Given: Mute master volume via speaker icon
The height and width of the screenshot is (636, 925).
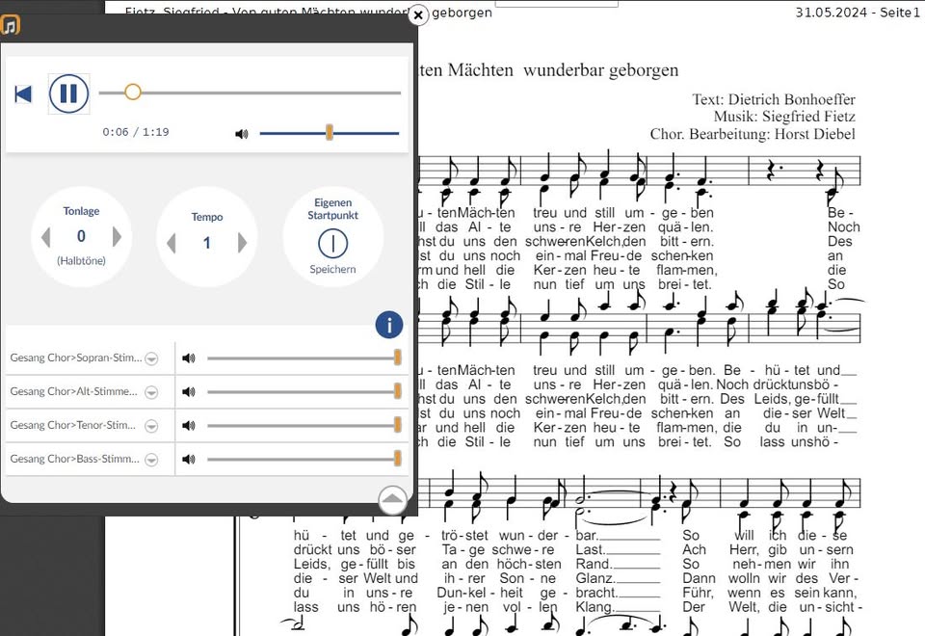Looking at the screenshot, I should pos(241,134).
